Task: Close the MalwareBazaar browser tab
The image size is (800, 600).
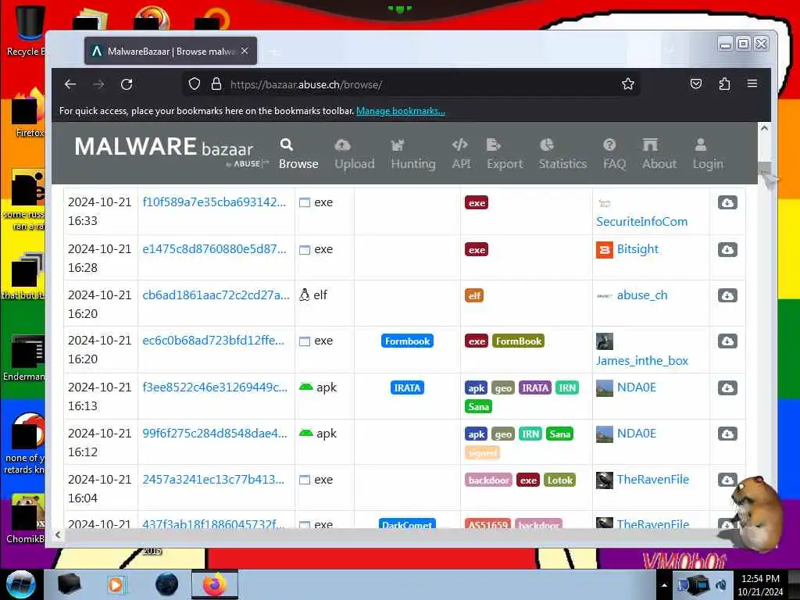Action: [x=245, y=51]
